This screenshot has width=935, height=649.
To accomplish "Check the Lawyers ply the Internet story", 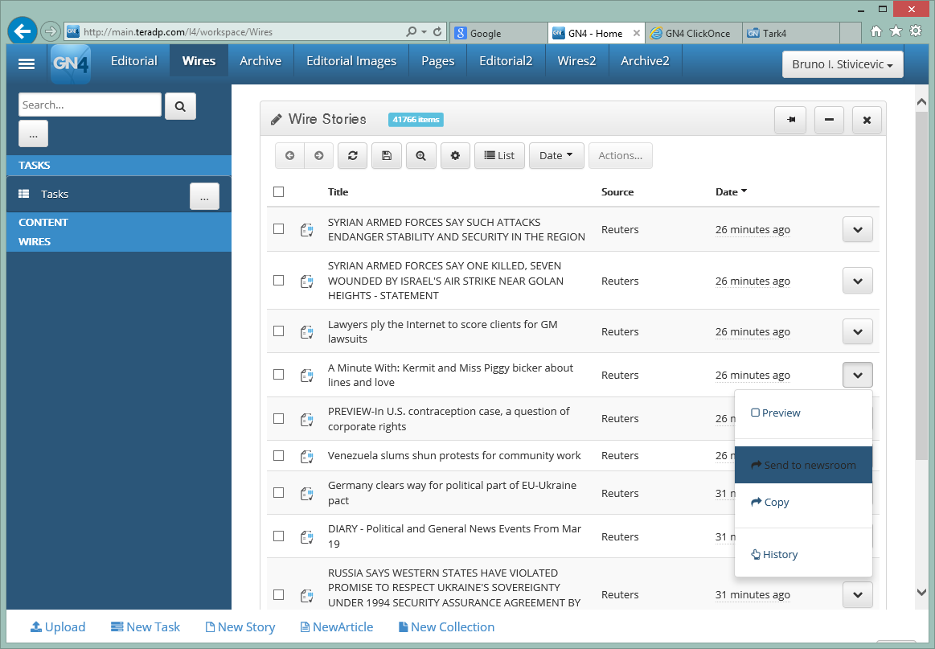I will [x=278, y=331].
